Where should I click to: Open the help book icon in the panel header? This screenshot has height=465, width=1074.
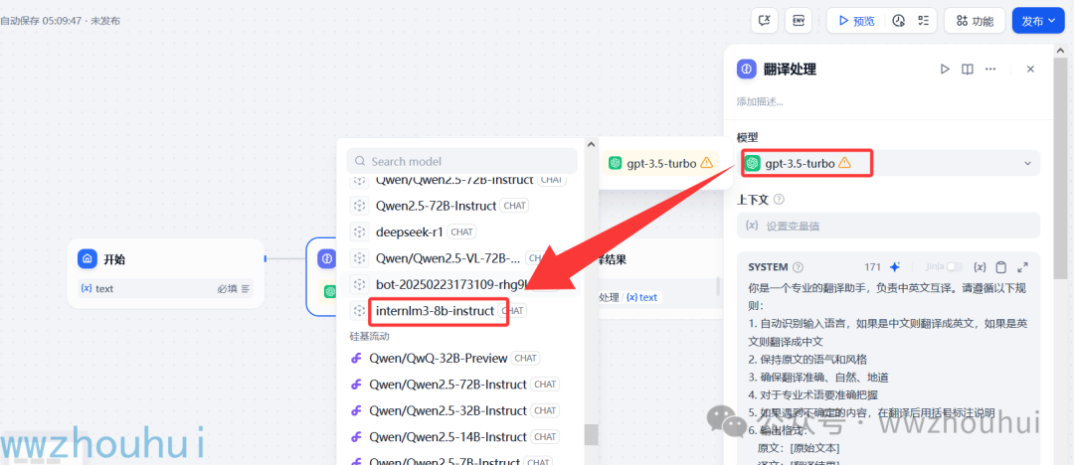coord(968,70)
